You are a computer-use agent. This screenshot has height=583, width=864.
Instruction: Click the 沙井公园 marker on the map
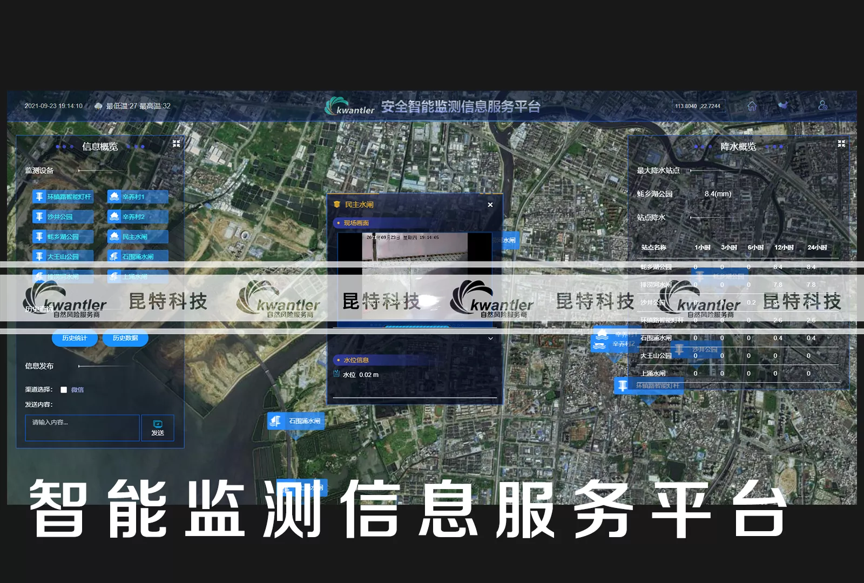697,350
